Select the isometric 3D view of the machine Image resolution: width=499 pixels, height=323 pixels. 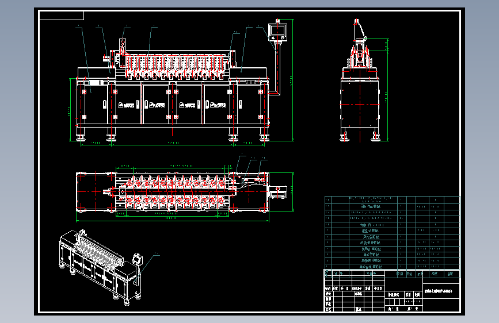click(x=100, y=267)
